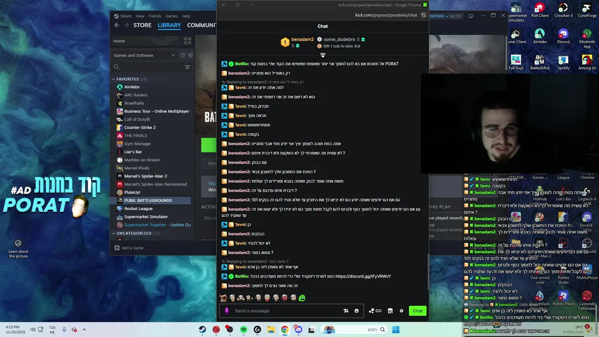Click Spotify icon on the taskbar
Image resolution: width=599 pixels, height=337 pixels.
point(243,330)
